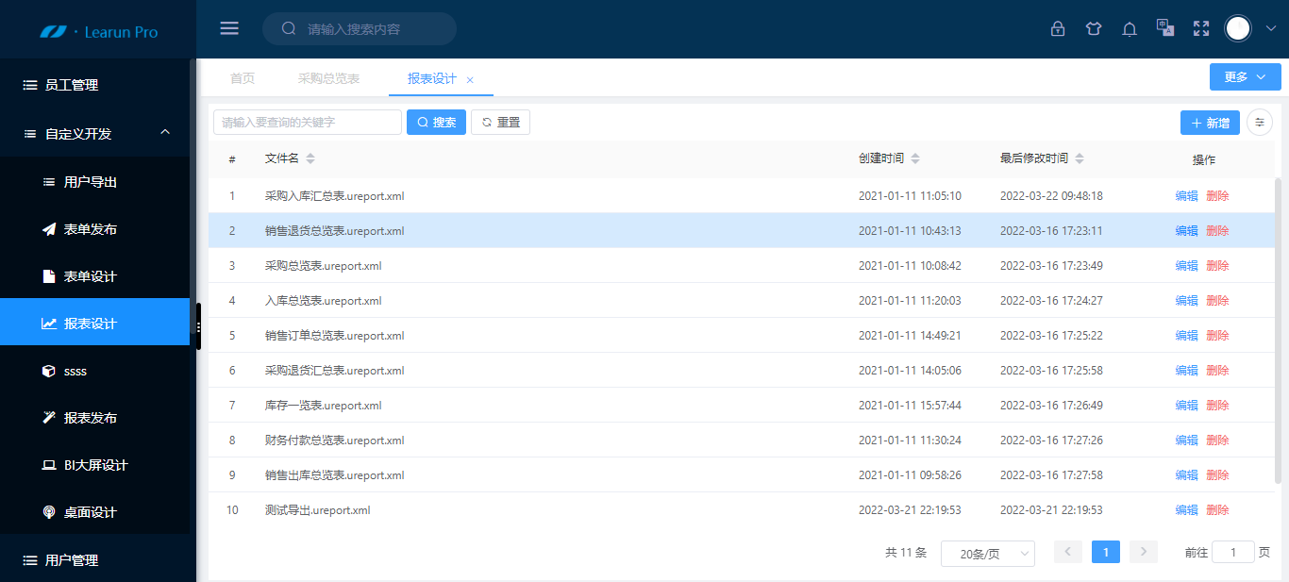Delete 采购退货汇总表.ureport.xml row
This screenshot has width=1289, height=582.
1217,371
